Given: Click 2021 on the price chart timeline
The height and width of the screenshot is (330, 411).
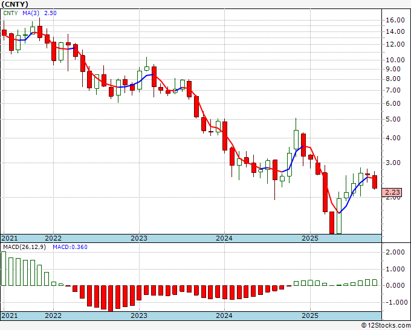Looking at the screenshot, I should [x=10, y=238].
